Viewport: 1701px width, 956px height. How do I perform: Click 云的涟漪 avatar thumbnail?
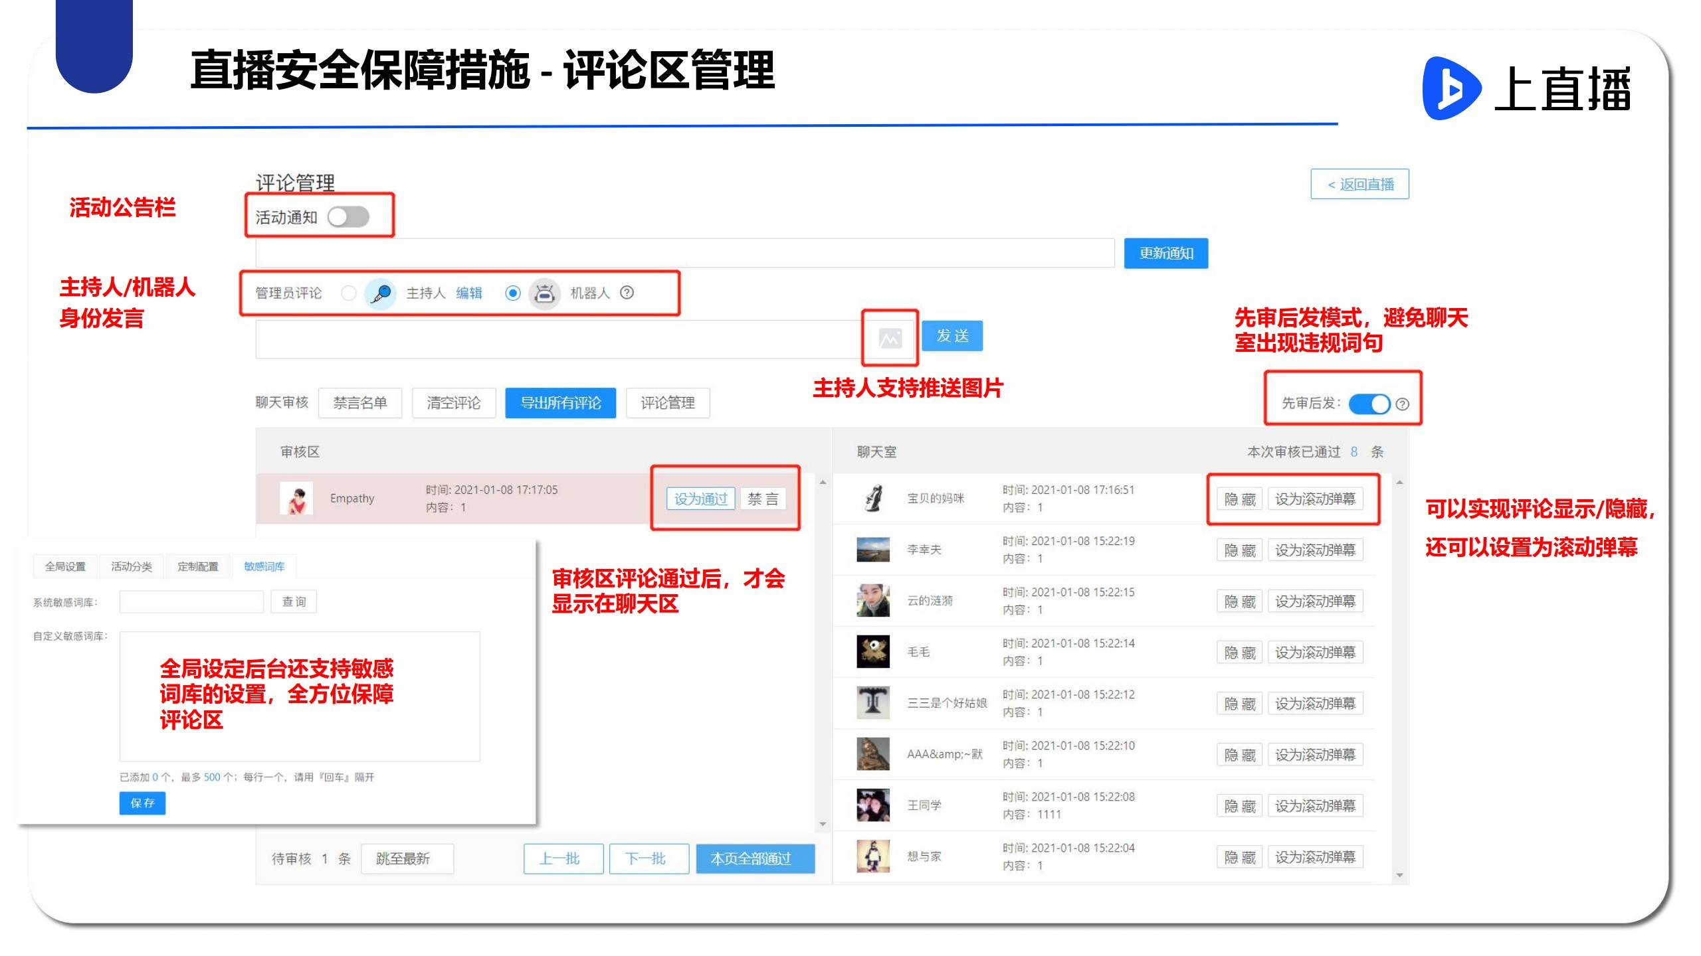(873, 600)
